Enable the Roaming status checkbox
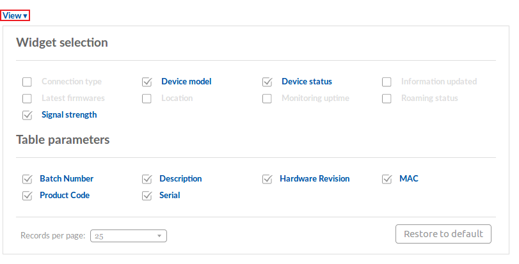 click(387, 98)
